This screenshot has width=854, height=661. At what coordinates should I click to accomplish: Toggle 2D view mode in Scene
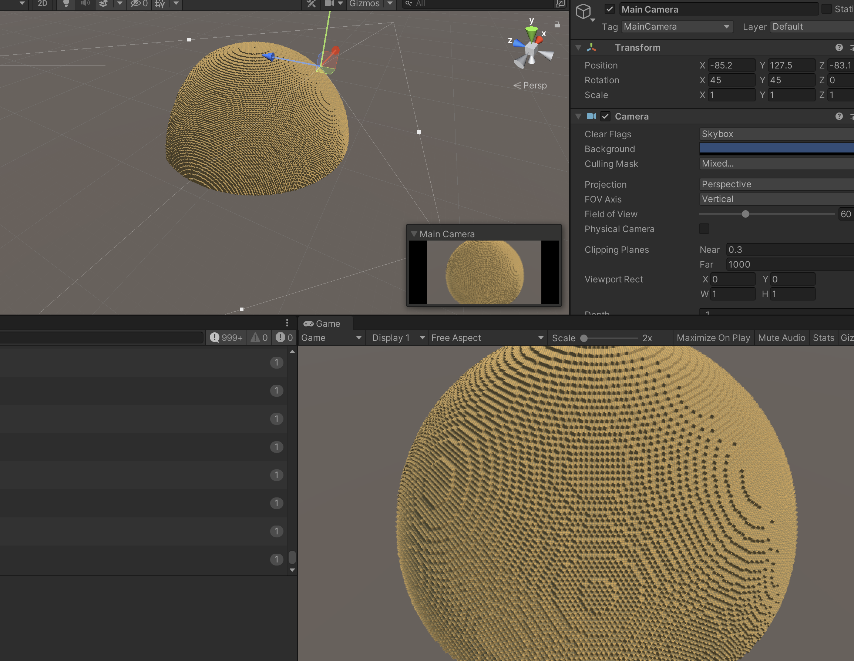(42, 4)
